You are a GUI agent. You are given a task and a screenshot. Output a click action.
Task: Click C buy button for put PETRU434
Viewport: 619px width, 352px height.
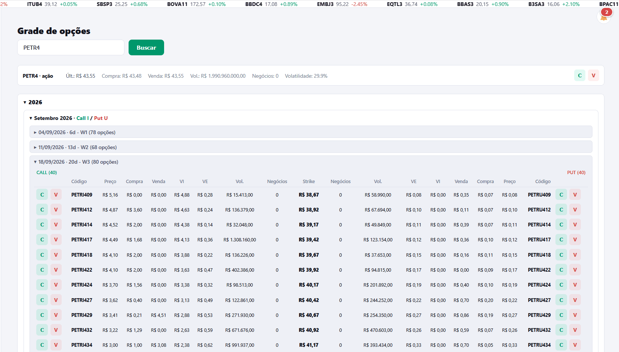(561, 345)
